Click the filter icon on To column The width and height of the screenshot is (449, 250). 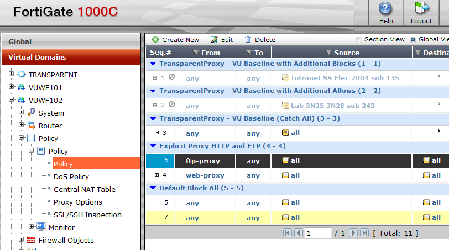click(249, 53)
